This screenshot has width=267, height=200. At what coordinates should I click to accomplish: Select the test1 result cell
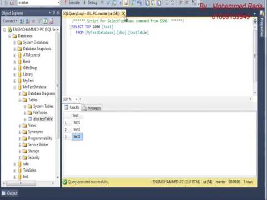[77, 122]
